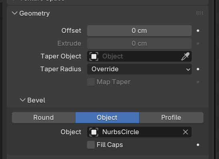Screen dimensions: 219x159
Task: Toggle the Map Taper checkbox
Action: (91, 82)
